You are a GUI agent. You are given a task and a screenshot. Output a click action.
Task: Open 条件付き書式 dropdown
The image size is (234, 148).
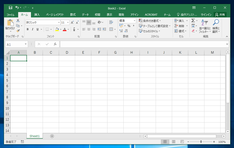pyautogui.click(x=150, y=21)
